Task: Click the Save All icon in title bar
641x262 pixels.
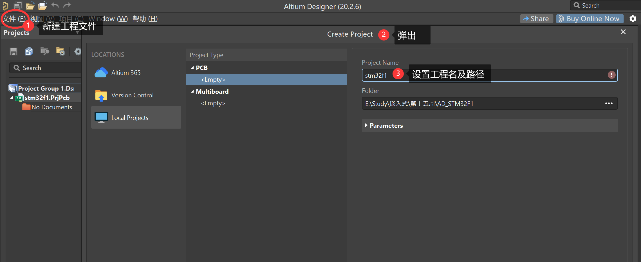Action: (18, 5)
